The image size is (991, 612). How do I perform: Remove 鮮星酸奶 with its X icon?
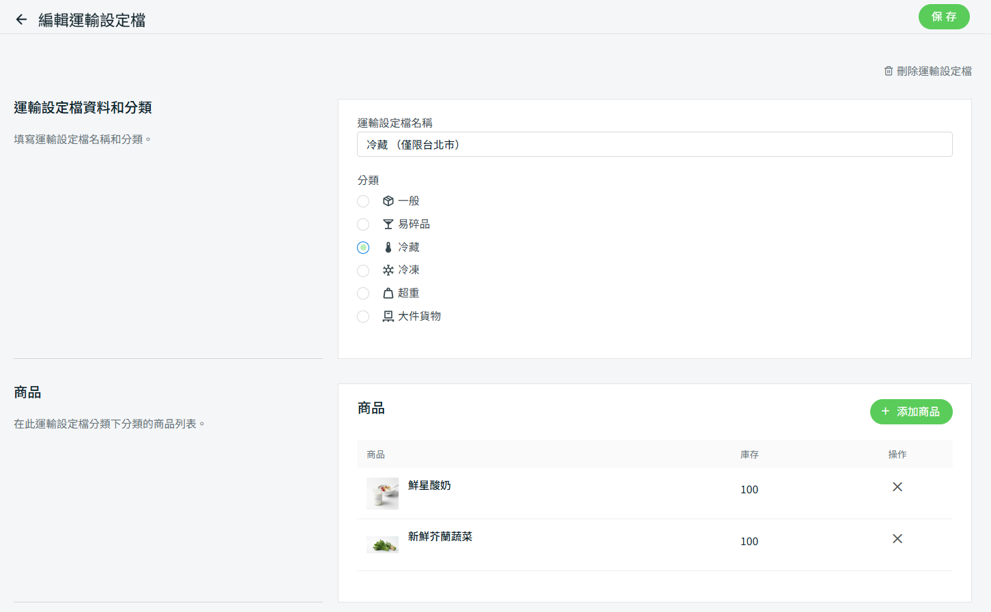(897, 486)
